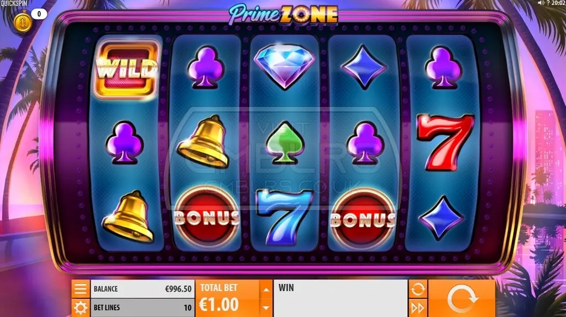The height and width of the screenshot is (317, 566).
Task: Mute sound using the speaker icon
Action: pos(541,3)
